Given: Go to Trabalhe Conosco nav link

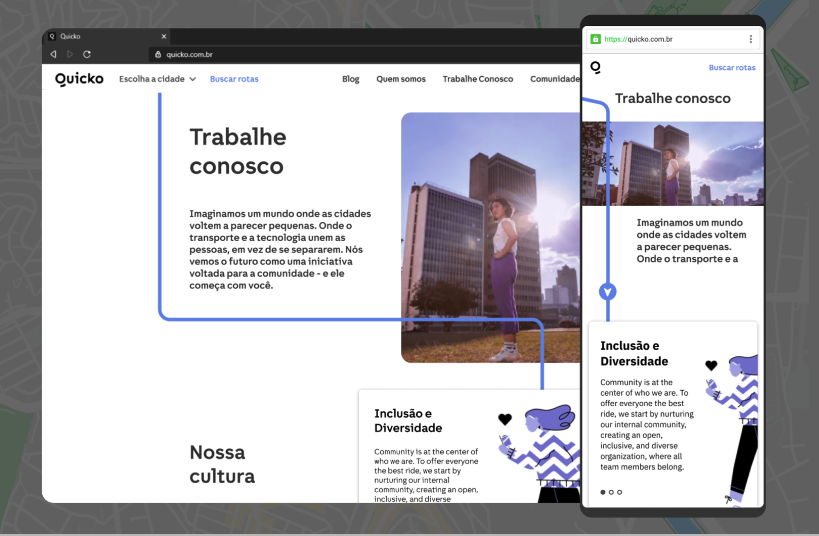Looking at the screenshot, I should 478,79.
